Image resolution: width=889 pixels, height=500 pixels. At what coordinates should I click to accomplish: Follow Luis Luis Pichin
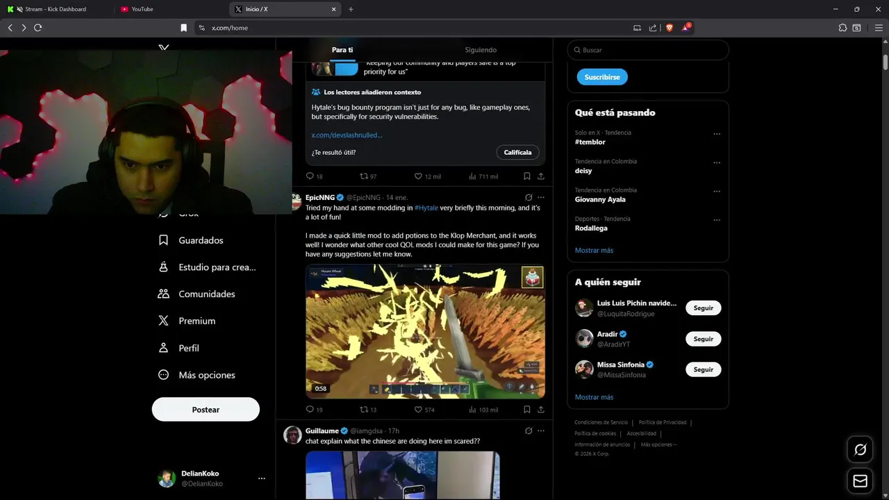704,308
